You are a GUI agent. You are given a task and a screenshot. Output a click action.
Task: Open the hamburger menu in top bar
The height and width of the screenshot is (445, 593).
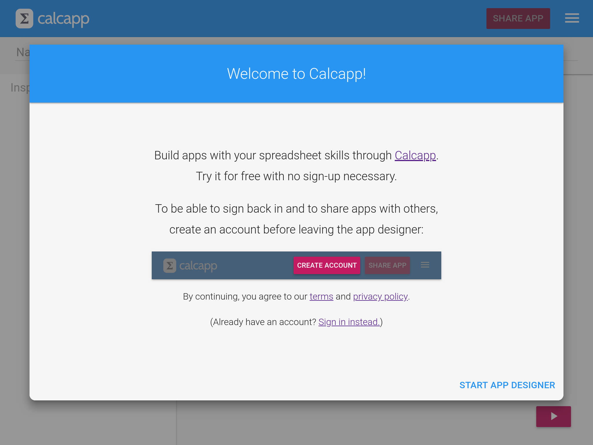click(x=572, y=18)
